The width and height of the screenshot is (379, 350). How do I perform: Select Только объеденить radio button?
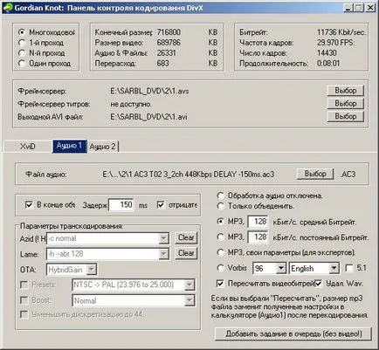(221, 206)
